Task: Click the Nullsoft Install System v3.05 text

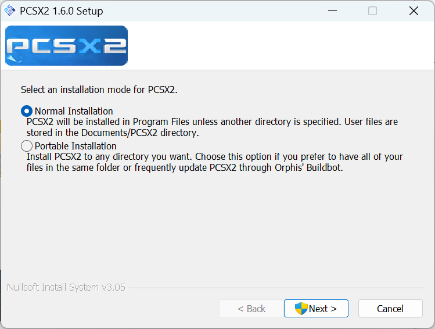Action: pos(66,287)
